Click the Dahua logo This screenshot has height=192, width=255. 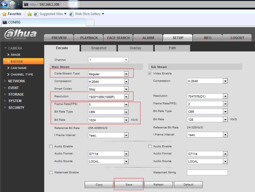20,34
